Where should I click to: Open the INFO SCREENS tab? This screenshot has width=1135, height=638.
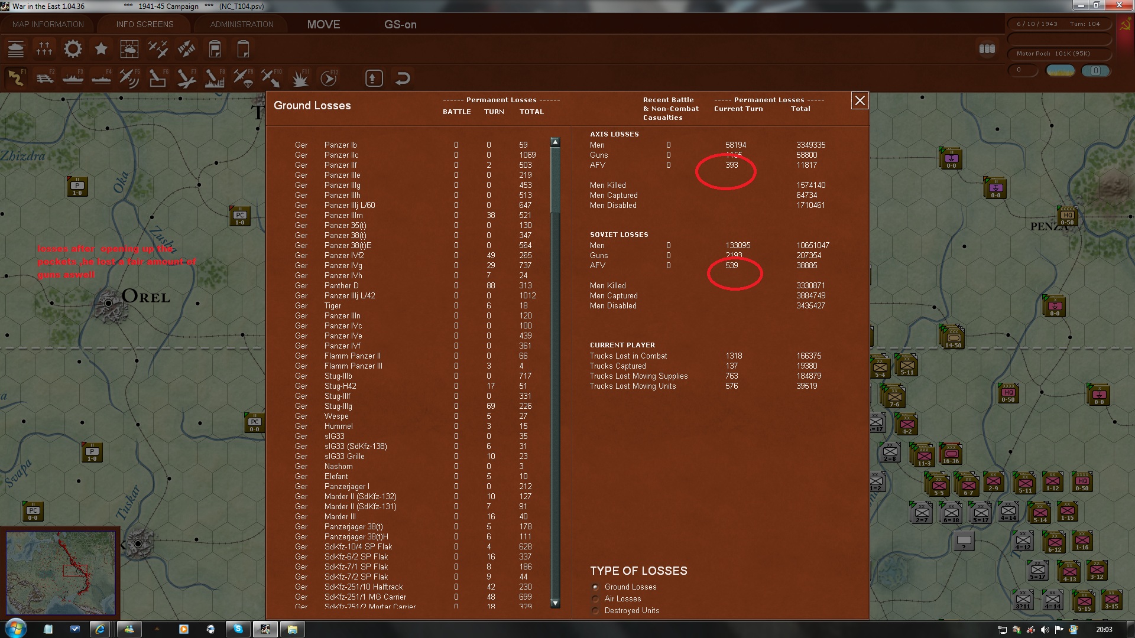click(145, 25)
